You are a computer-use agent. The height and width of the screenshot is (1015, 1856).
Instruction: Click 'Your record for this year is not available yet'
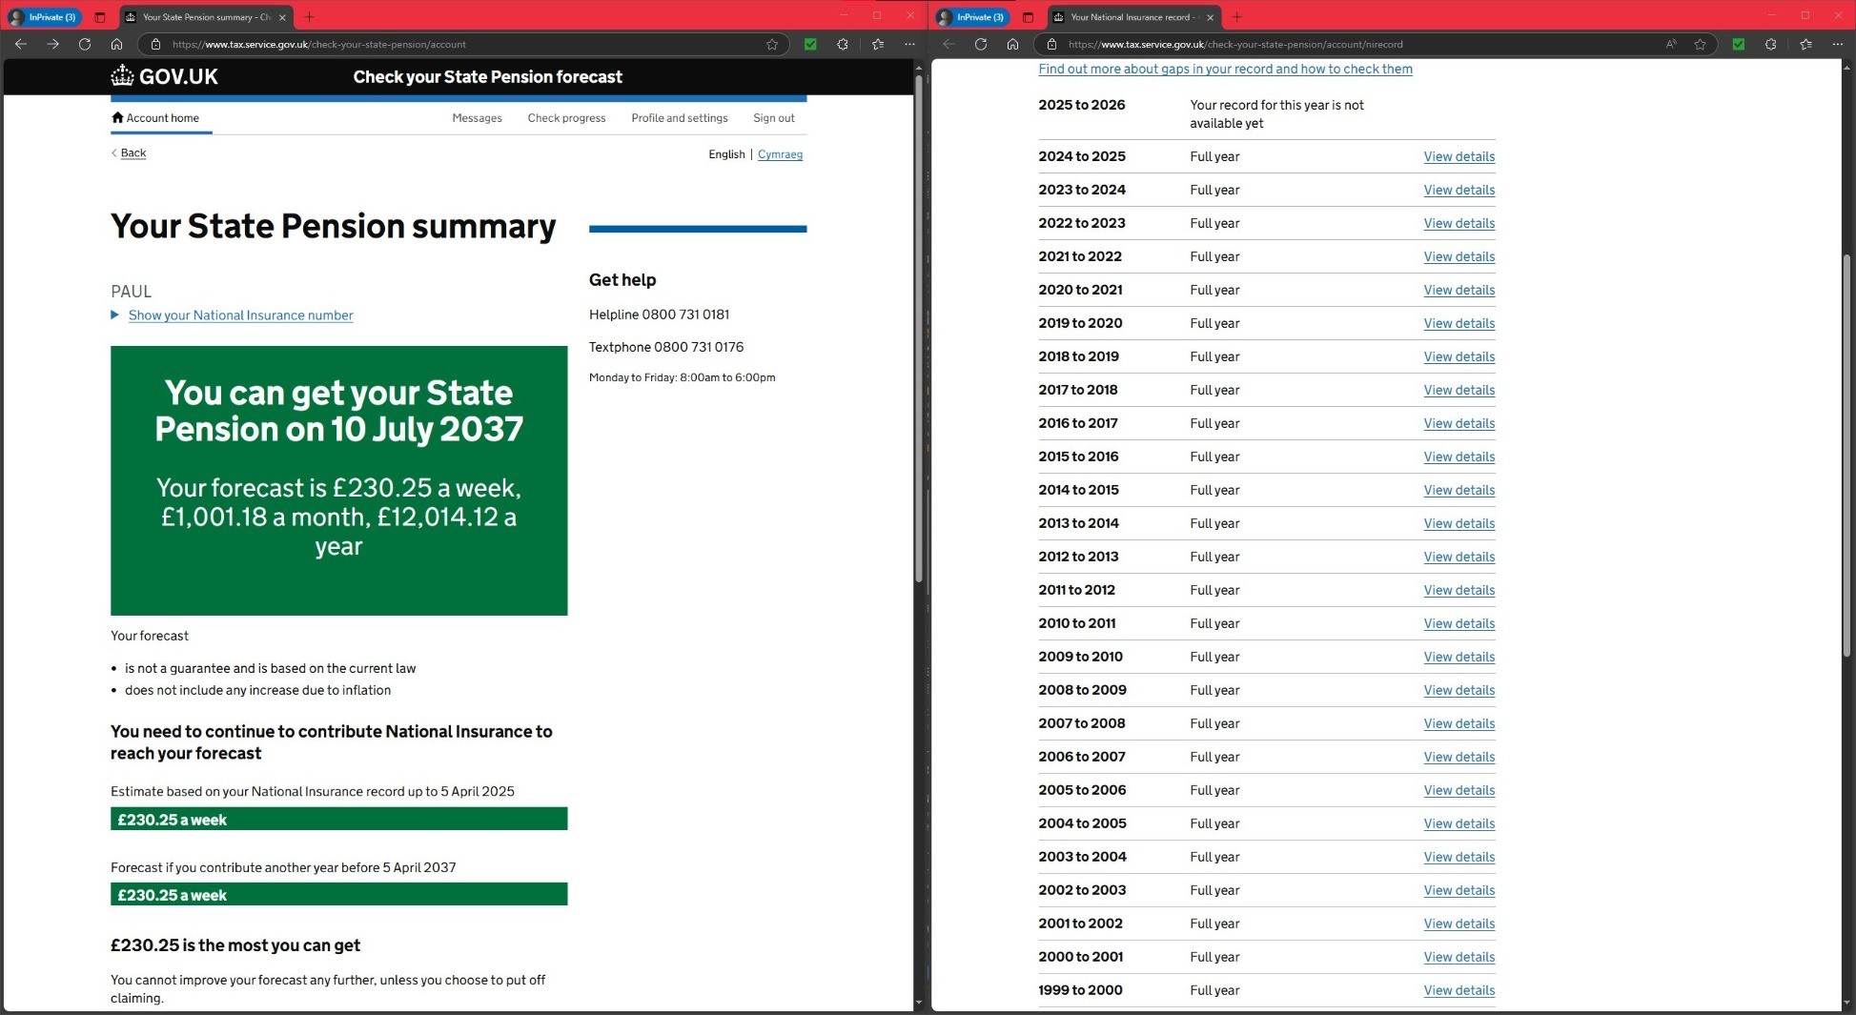coord(1276,113)
